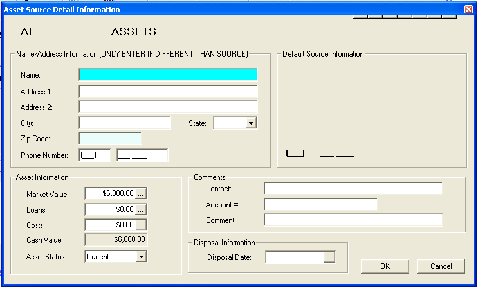
Task: Click the ASSETS heading text
Action: click(x=134, y=31)
